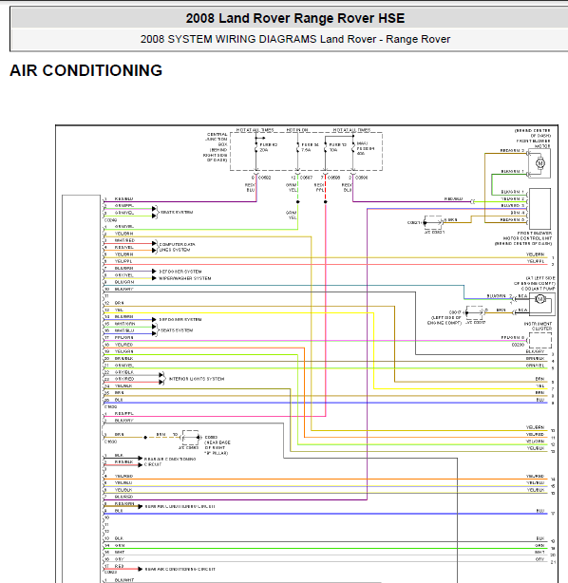Click the ground splice box left of the blower control unit
Viewport: 568px width, 583px height.
[433, 223]
